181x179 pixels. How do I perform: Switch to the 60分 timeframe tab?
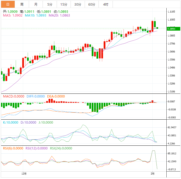click(92, 4)
